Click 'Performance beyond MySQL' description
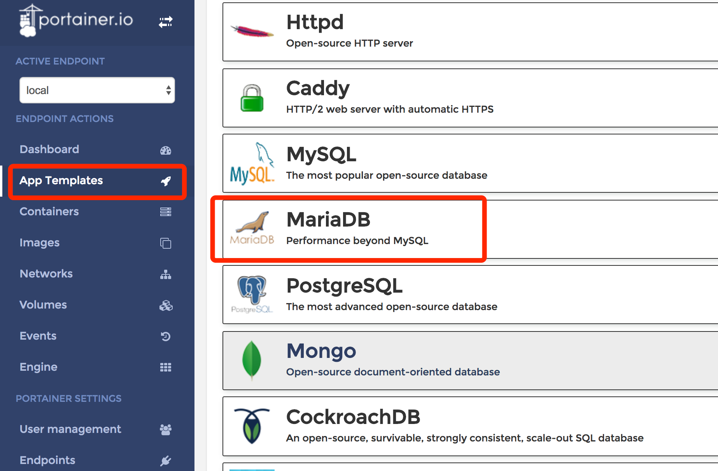Image resolution: width=718 pixels, height=471 pixels. tap(357, 241)
